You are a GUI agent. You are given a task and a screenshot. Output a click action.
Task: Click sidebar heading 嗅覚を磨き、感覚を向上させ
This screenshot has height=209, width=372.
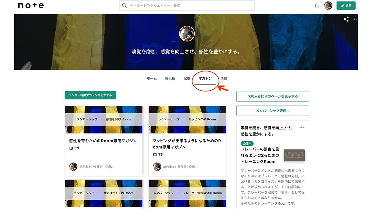(267, 131)
